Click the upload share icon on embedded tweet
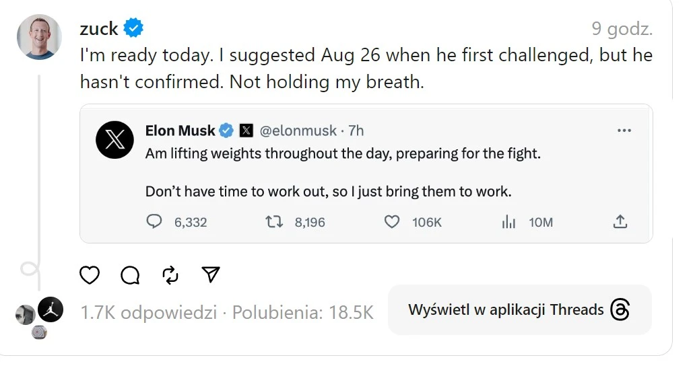693x370 pixels. click(620, 221)
